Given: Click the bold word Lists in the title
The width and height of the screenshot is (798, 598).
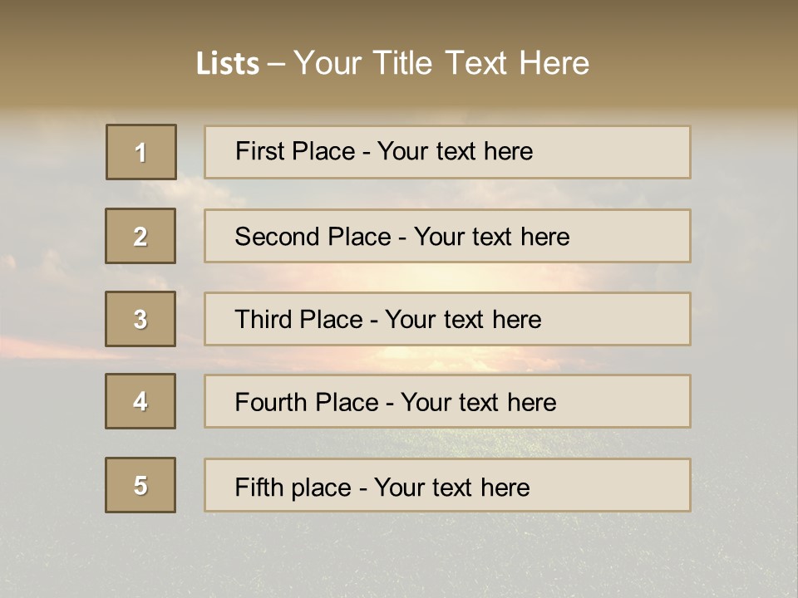Looking at the screenshot, I should [227, 64].
